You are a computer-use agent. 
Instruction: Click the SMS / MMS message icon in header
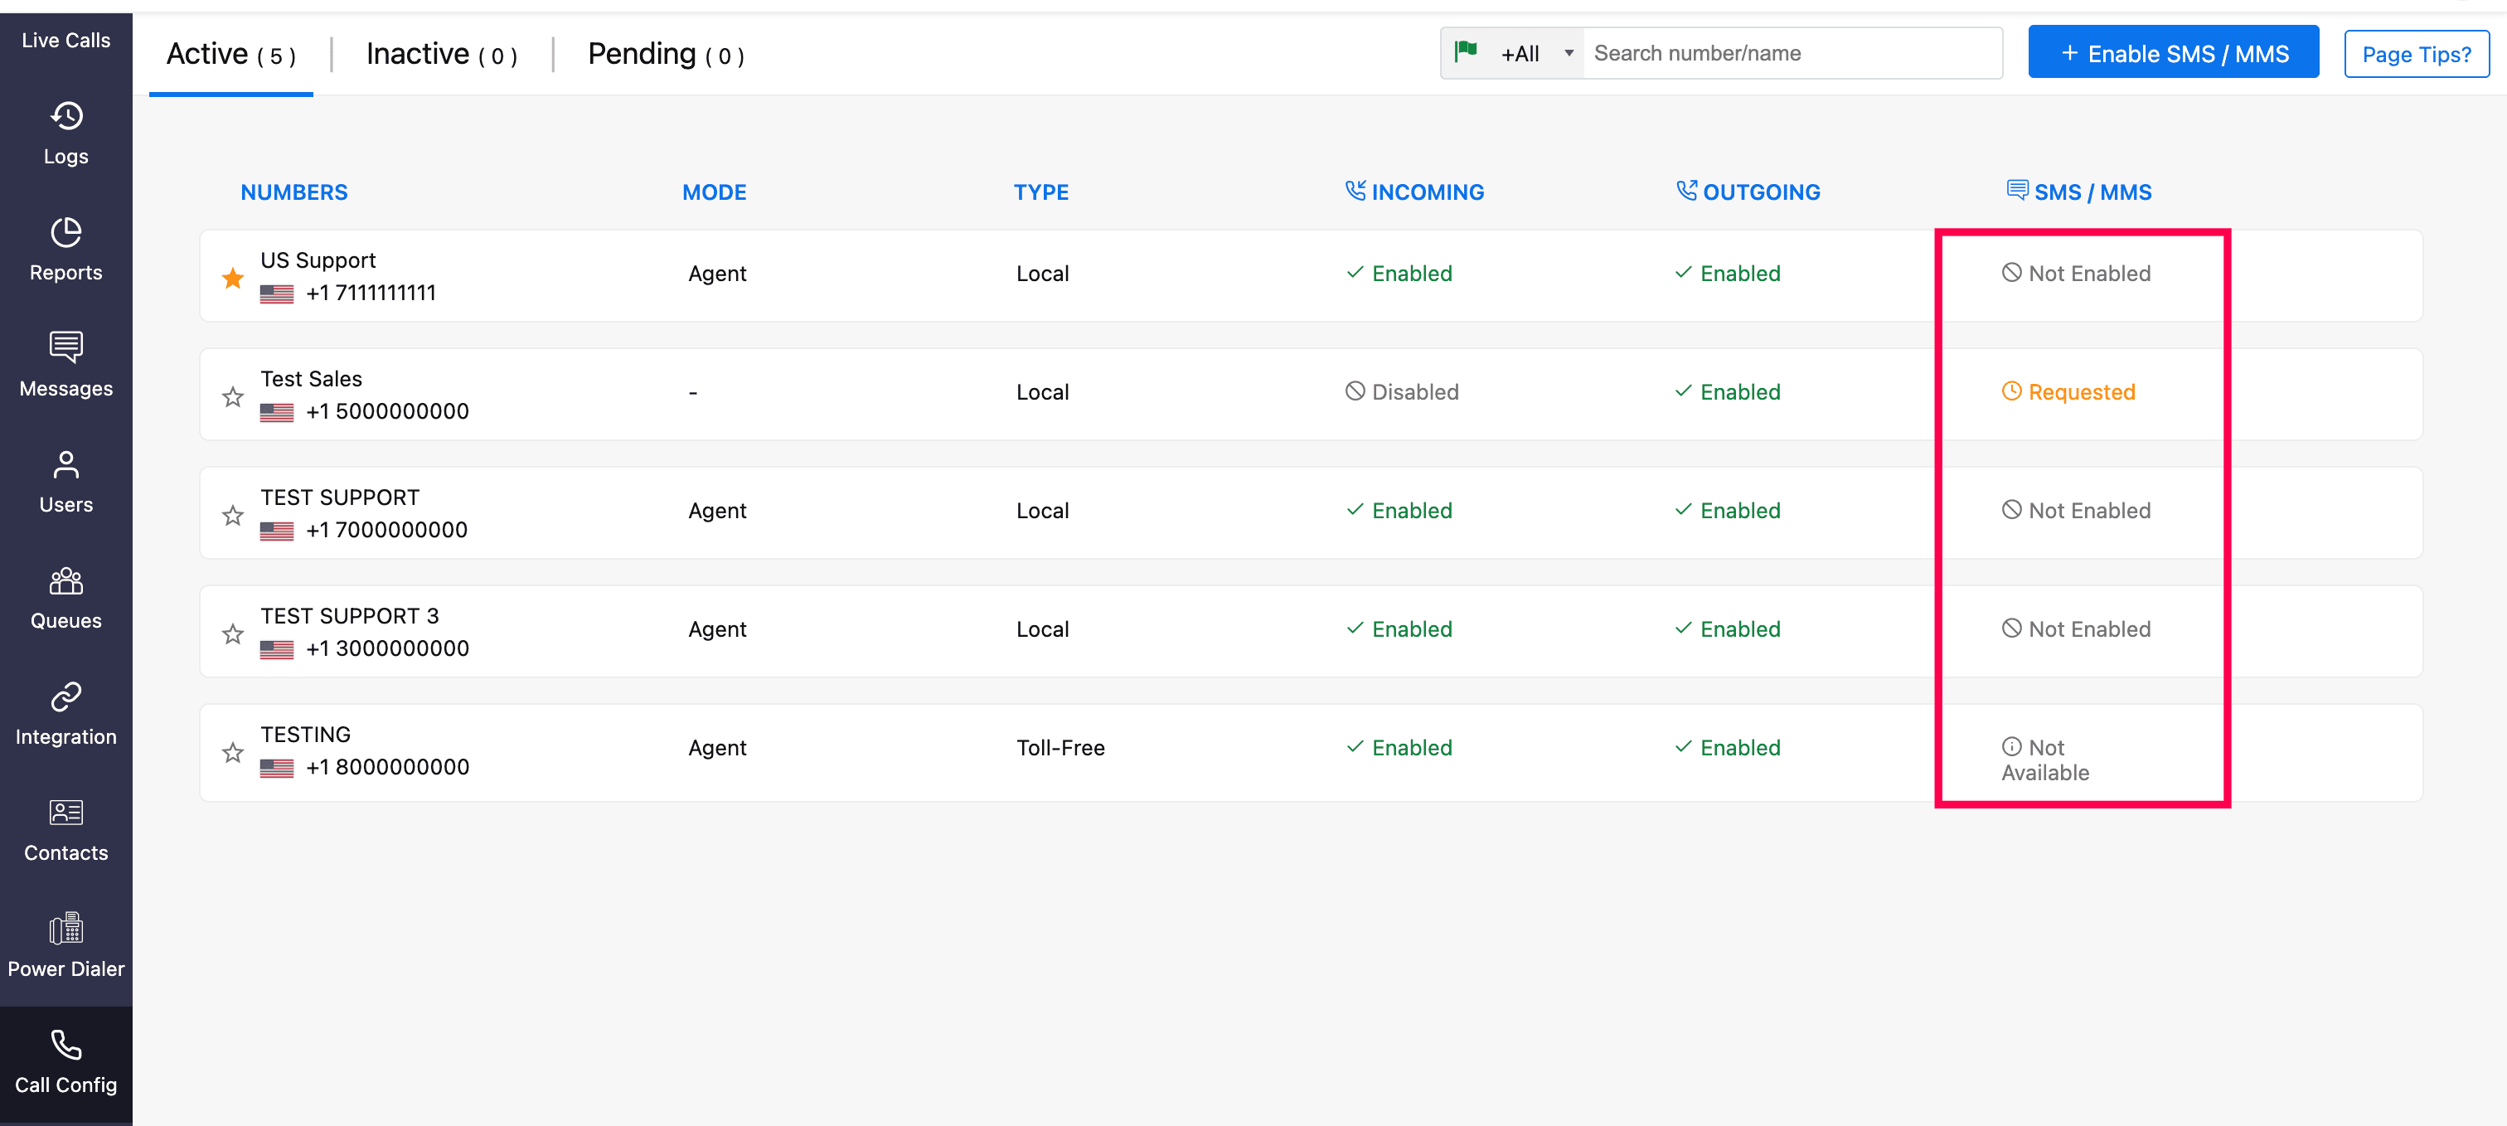pos(2018,190)
